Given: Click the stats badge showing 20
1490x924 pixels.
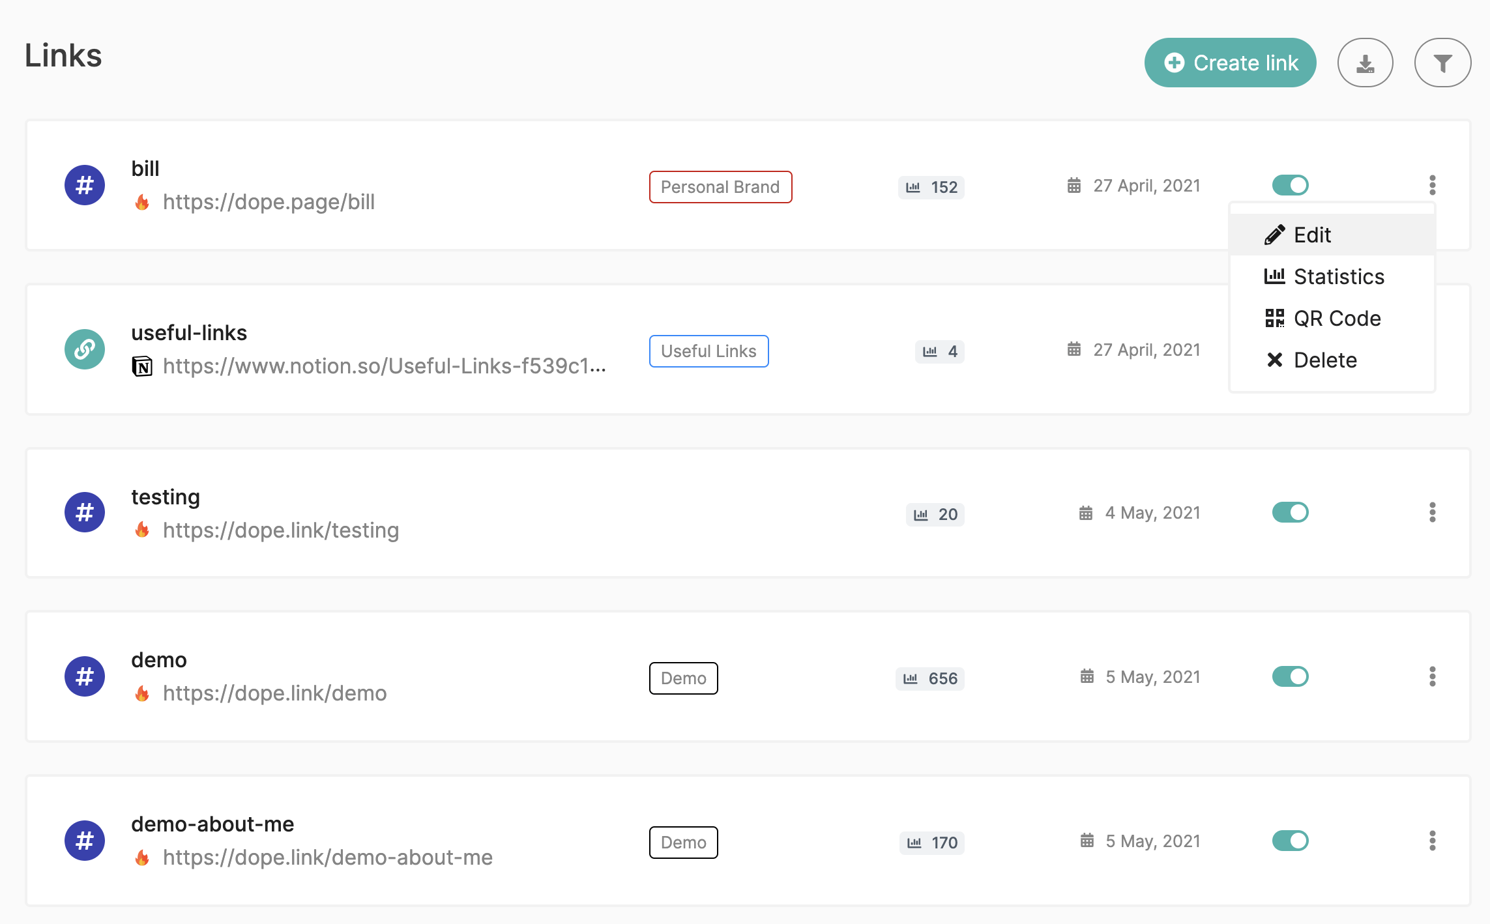Looking at the screenshot, I should 935,514.
